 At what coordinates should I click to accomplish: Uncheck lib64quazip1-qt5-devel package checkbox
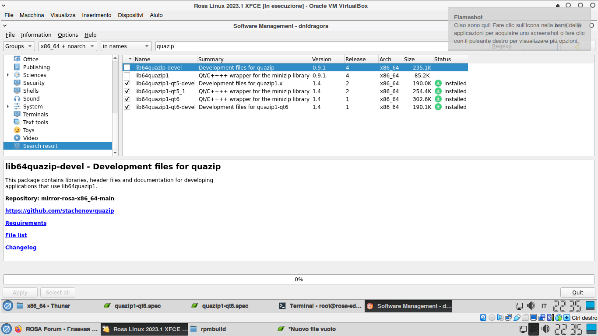pyautogui.click(x=127, y=83)
